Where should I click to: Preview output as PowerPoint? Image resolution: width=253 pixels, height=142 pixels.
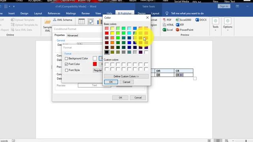(185, 30)
